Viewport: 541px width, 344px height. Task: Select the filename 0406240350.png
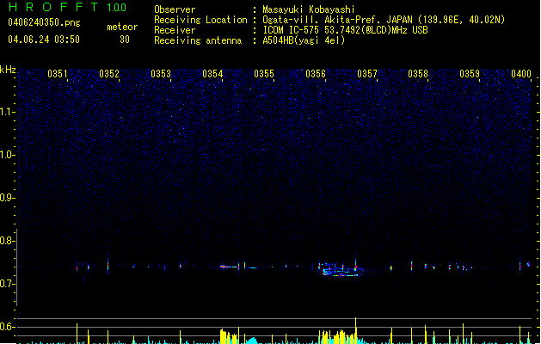[44, 22]
